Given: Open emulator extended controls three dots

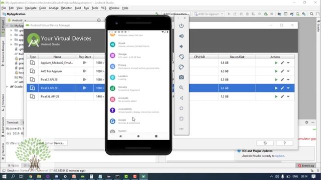Looking at the screenshot, I should tap(181, 129).
